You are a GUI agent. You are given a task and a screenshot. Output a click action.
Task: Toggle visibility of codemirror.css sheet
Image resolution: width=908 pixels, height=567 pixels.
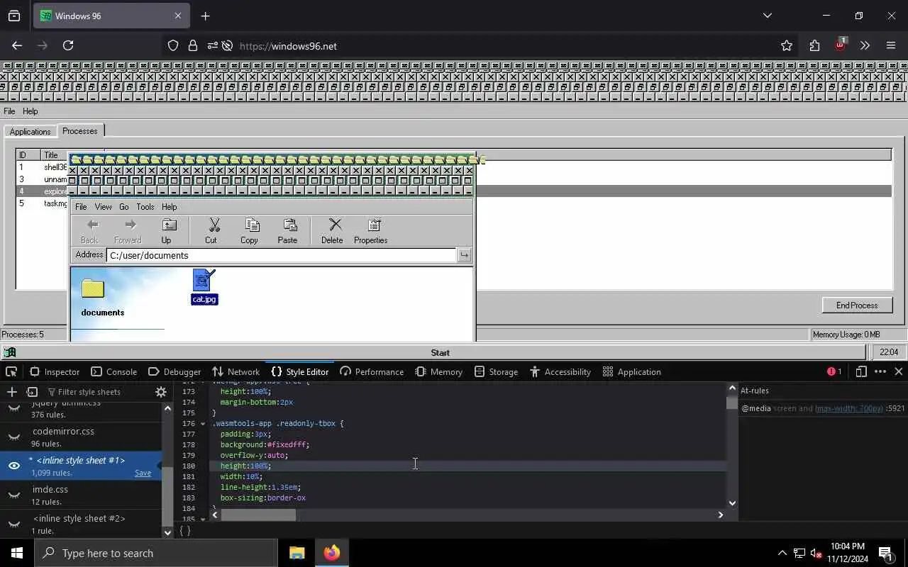pos(13,437)
